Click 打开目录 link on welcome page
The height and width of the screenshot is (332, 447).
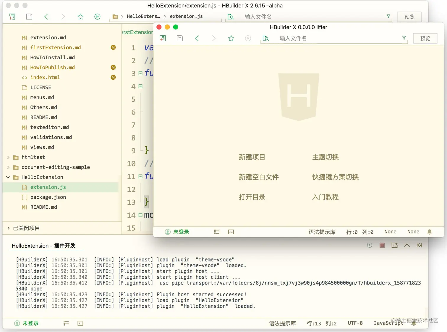[252, 197]
